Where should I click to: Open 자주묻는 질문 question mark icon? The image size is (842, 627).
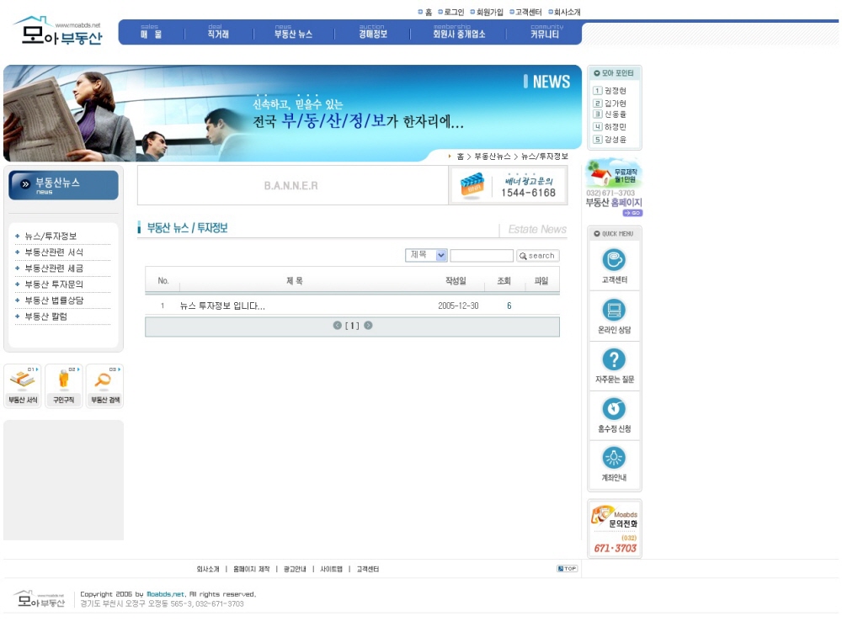click(x=614, y=359)
